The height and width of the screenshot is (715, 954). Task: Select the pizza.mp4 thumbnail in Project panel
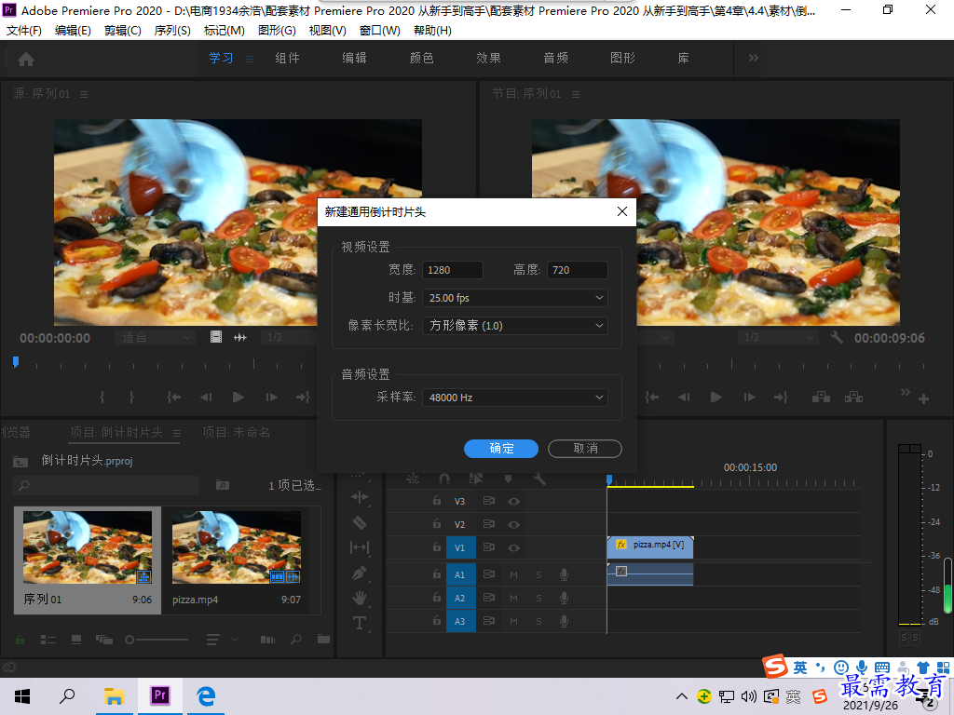pos(236,547)
